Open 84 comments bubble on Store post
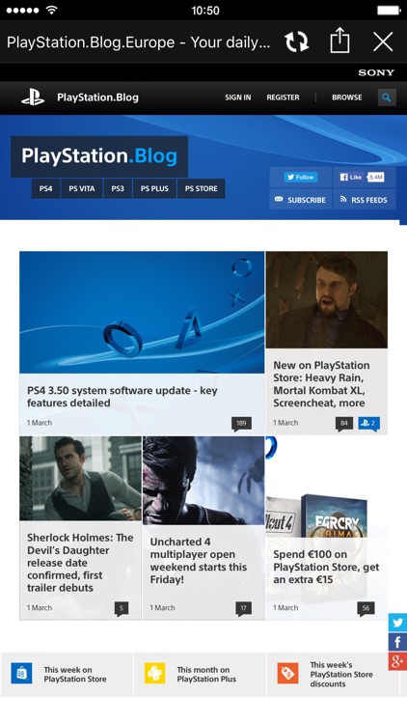This screenshot has height=724, width=407. (x=344, y=424)
